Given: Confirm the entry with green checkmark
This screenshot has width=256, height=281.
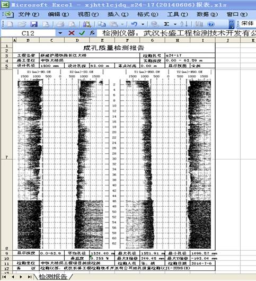Looking at the screenshot, I should click(x=82, y=33).
